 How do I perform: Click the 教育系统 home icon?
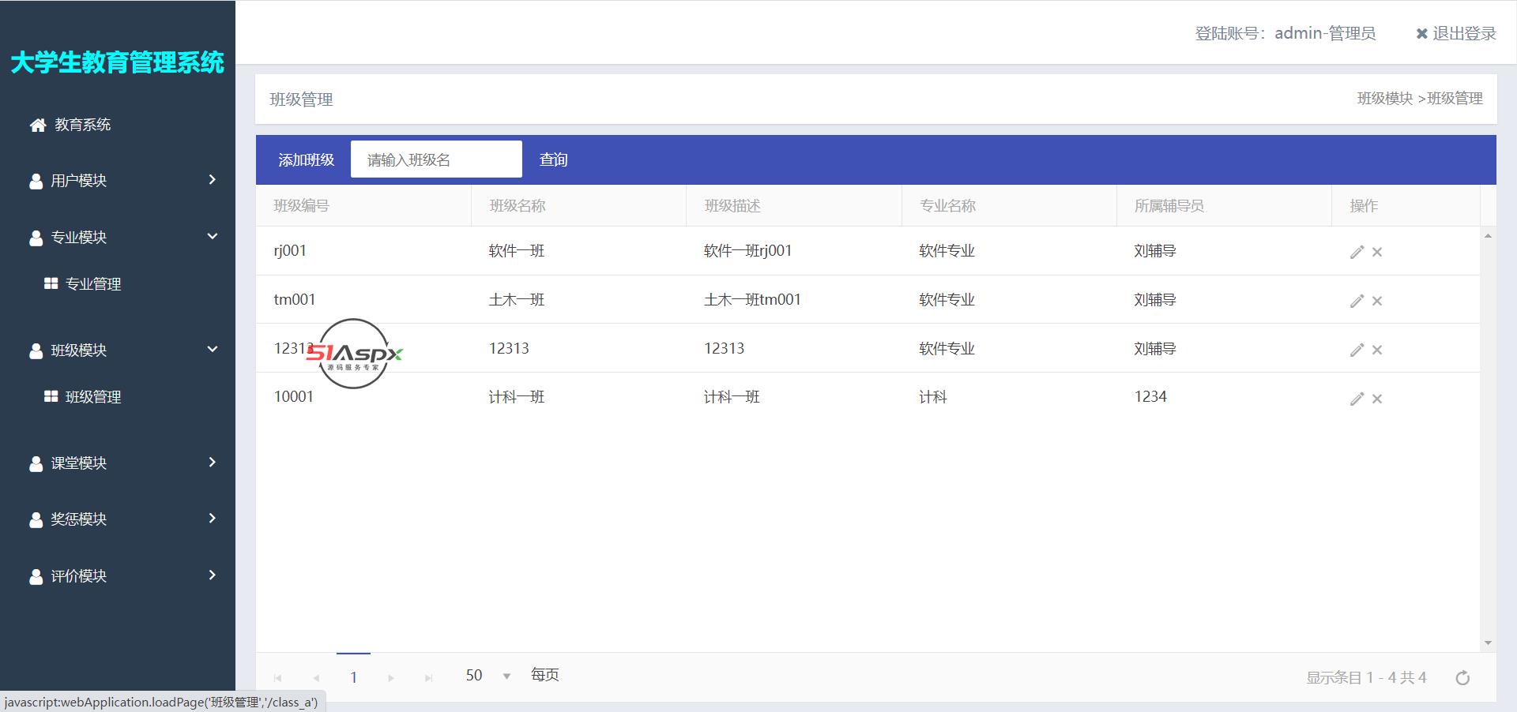(x=37, y=125)
